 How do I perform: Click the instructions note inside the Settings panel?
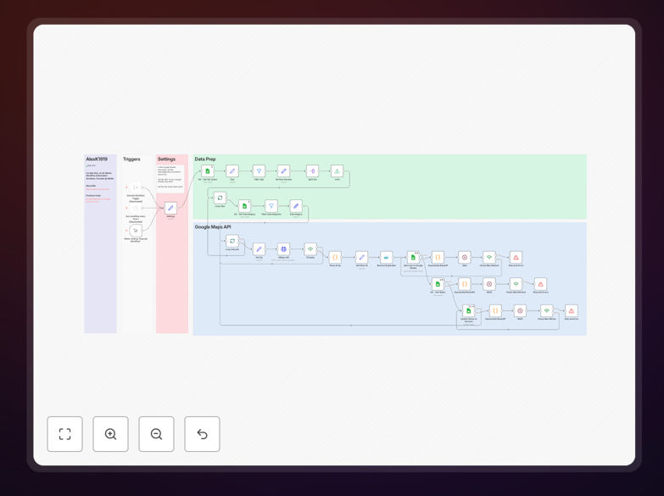170,177
